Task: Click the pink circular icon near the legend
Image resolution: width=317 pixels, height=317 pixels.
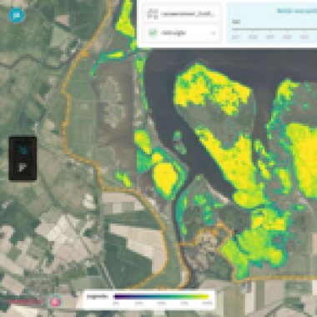Action: 55,301
